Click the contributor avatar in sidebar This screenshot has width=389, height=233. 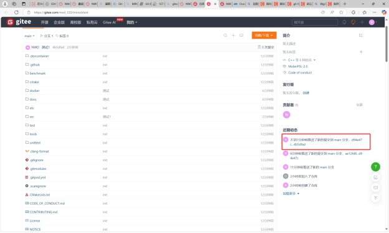tap(287, 115)
